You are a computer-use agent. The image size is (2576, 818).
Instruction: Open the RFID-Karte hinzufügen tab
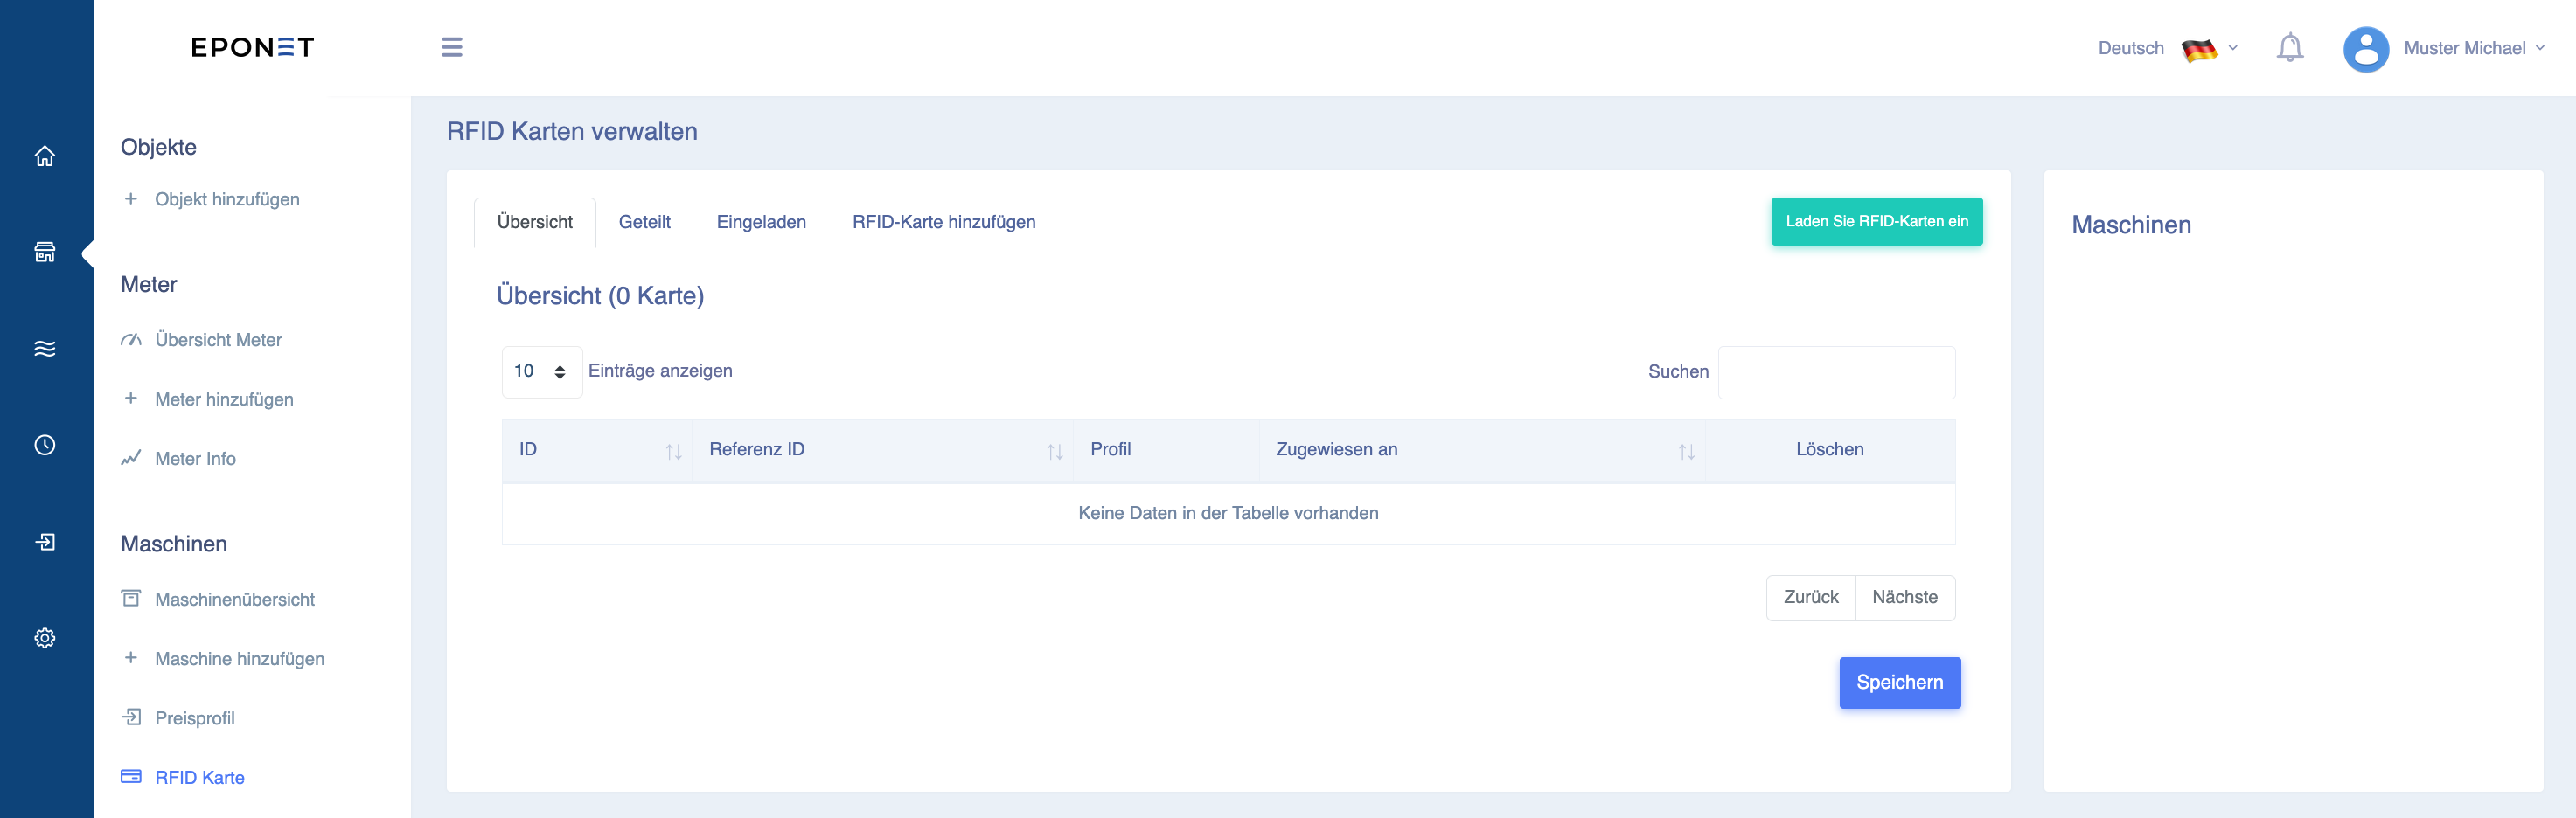click(x=943, y=222)
